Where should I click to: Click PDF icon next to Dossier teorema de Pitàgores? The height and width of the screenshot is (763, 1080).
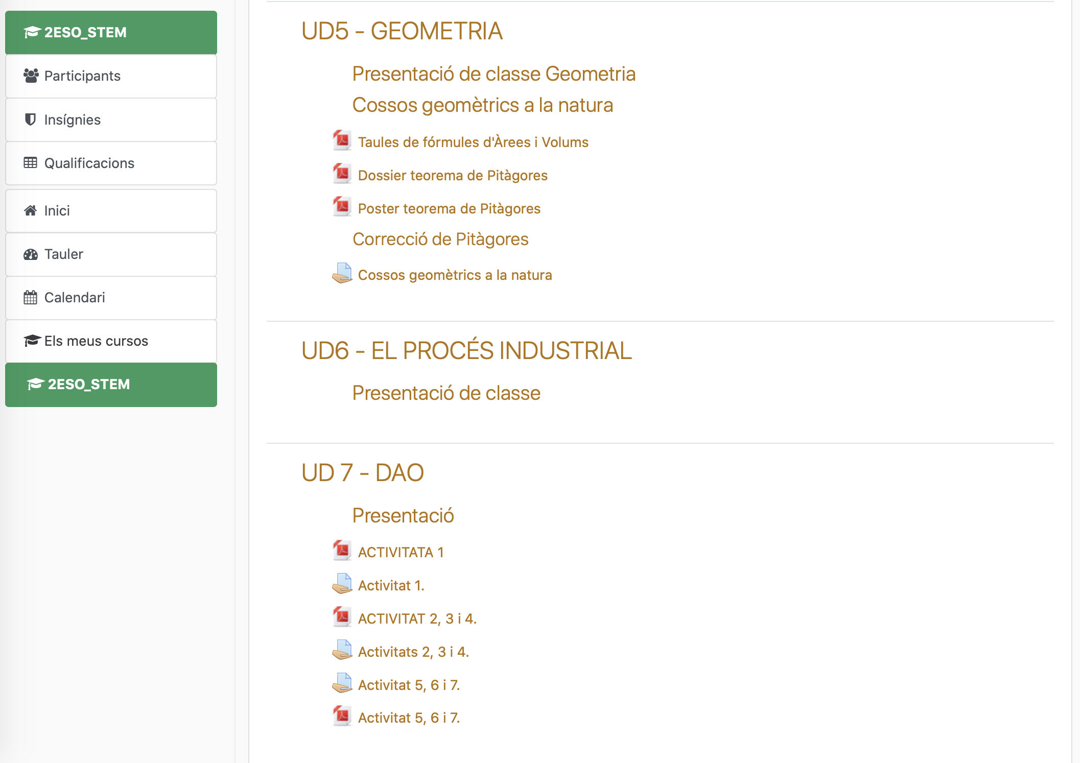point(342,174)
